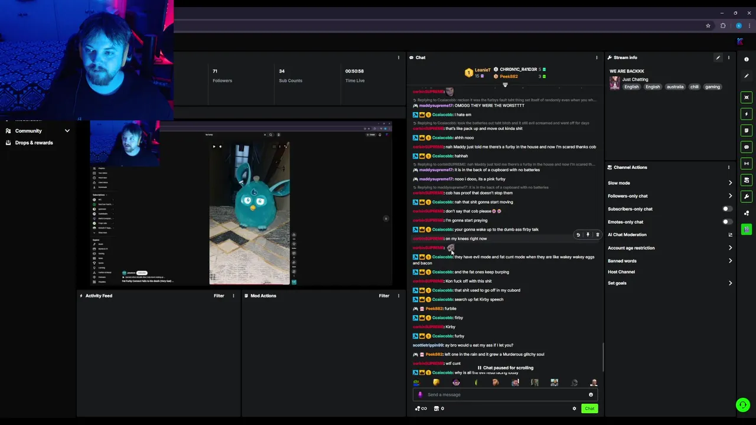Bookmark page with browser star icon
The width and height of the screenshot is (756, 425).
click(708, 26)
